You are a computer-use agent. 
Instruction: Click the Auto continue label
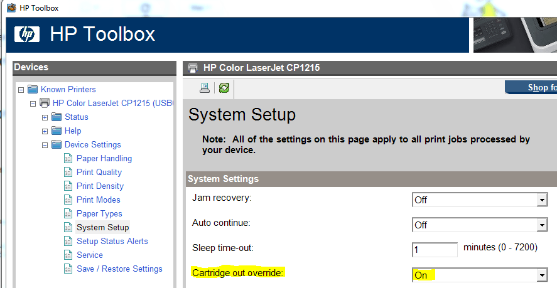coord(221,223)
